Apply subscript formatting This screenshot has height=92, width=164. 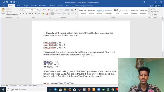coord(33,14)
